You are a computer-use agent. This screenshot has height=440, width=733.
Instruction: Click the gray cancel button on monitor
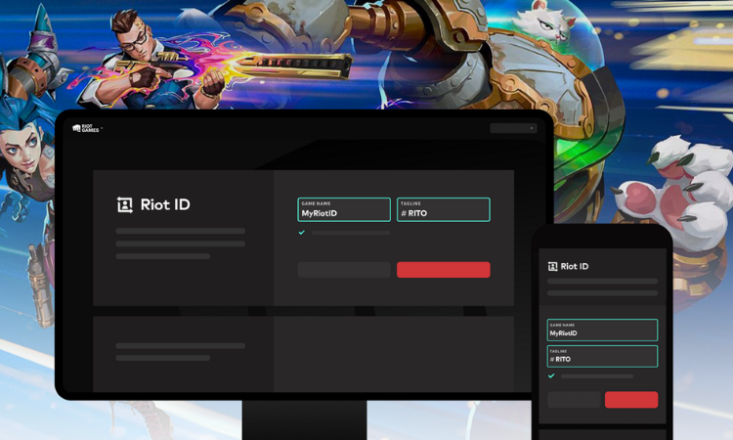[x=344, y=270]
